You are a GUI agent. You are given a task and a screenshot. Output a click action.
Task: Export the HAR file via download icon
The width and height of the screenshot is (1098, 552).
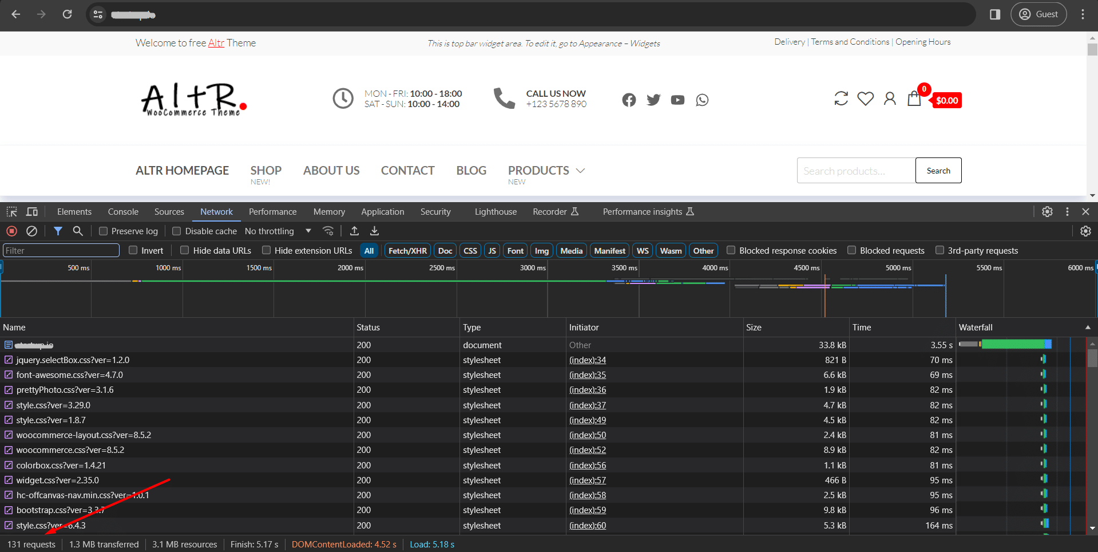pyautogui.click(x=374, y=231)
